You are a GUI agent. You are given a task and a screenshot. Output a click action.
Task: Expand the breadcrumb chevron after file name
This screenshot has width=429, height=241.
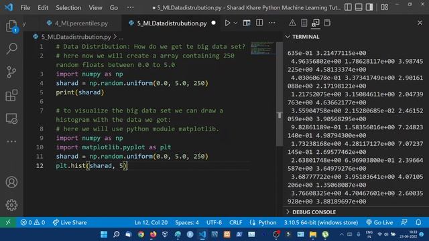tap(115, 37)
